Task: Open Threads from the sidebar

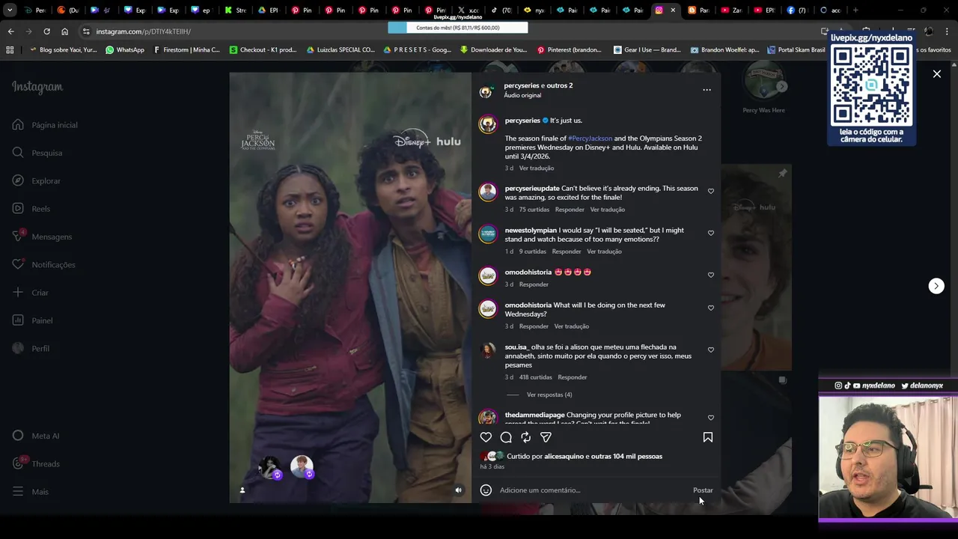Action: [36, 463]
